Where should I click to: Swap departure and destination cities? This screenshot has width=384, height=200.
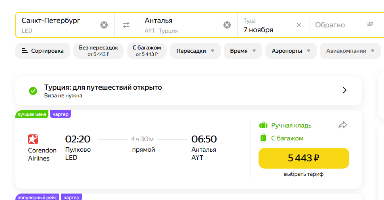click(126, 25)
